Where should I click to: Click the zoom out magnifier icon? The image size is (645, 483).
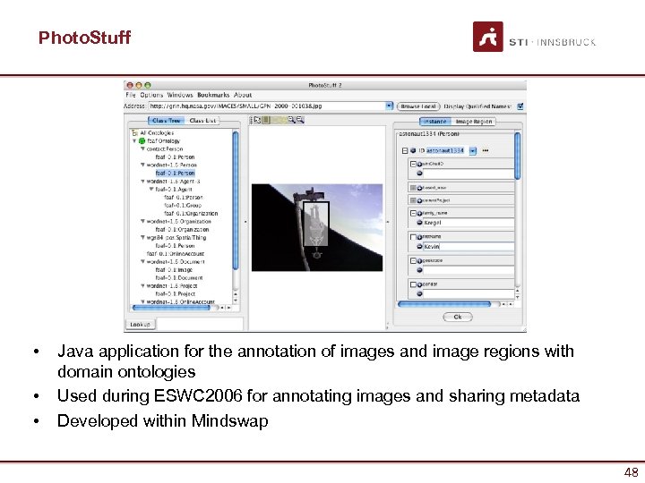click(x=300, y=120)
